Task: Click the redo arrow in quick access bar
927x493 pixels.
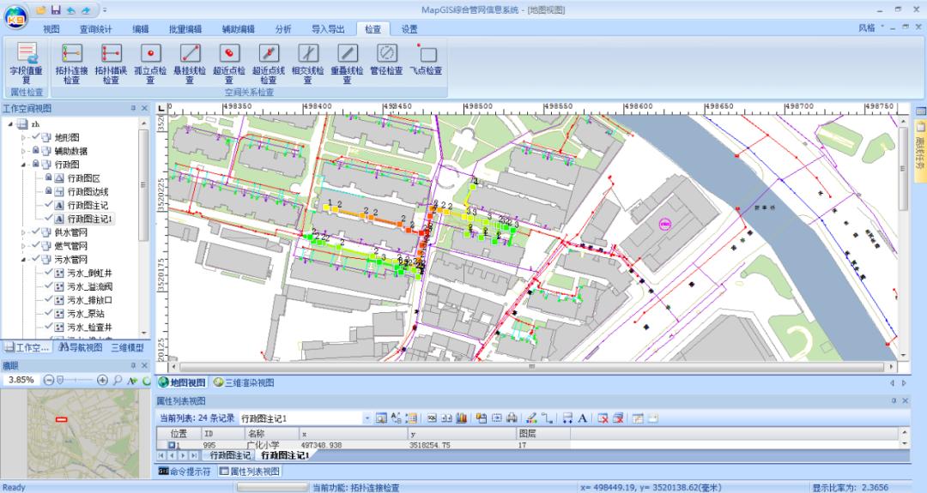Action: tap(86, 10)
